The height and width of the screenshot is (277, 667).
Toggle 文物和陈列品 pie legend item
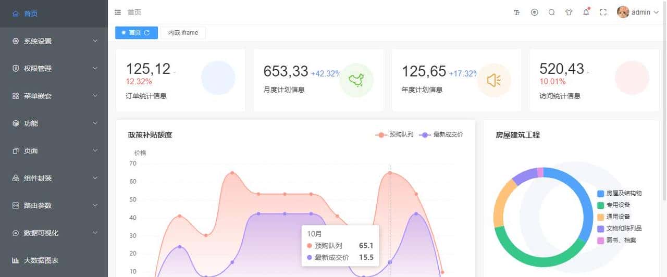pos(620,228)
